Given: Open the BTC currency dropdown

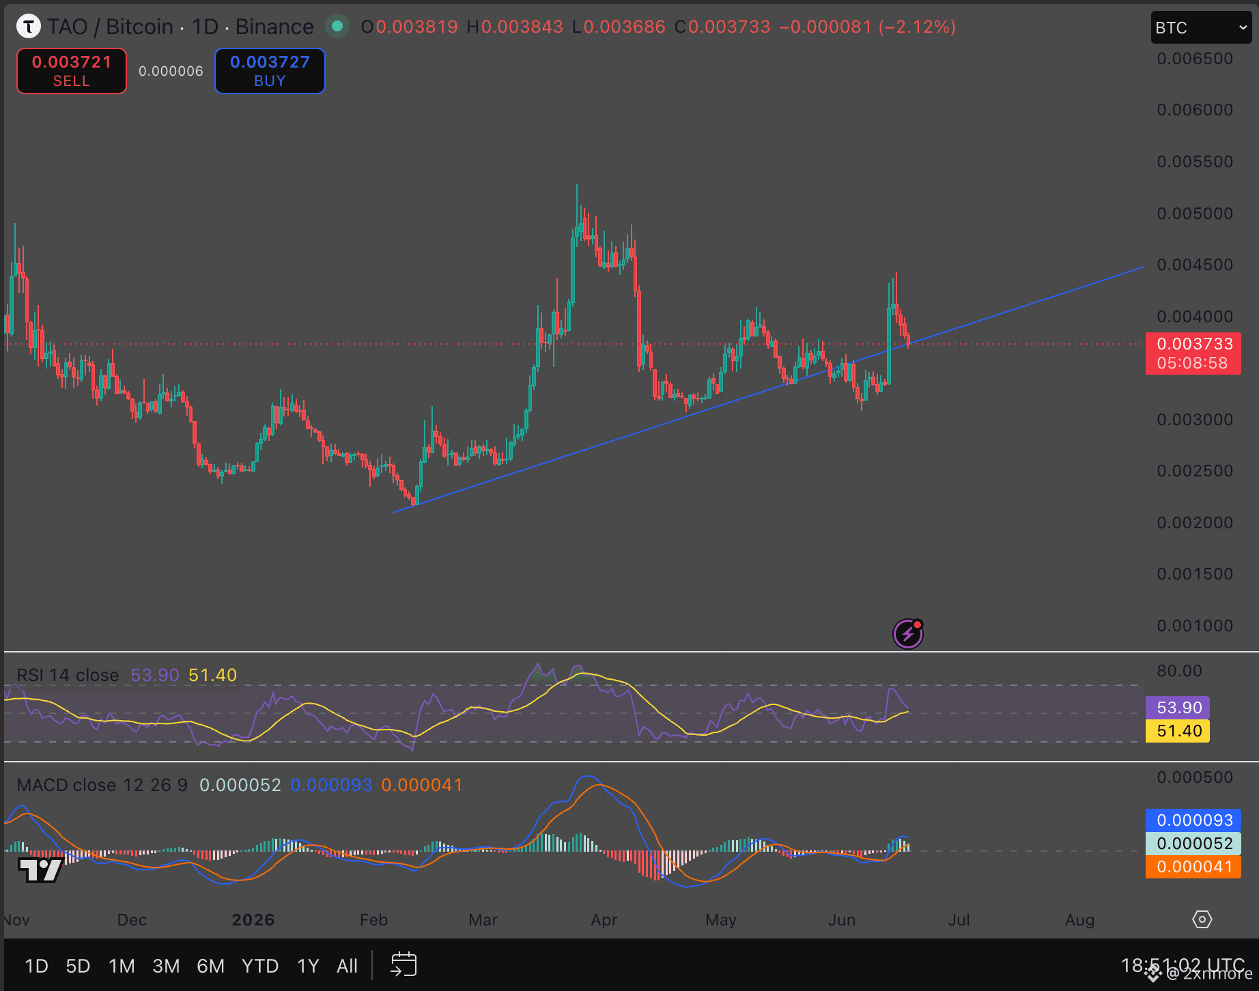Looking at the screenshot, I should coord(1201,28).
